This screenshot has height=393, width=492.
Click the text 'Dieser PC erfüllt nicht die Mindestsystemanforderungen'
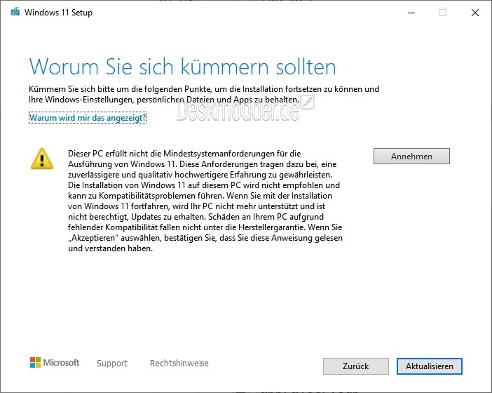coord(171,154)
